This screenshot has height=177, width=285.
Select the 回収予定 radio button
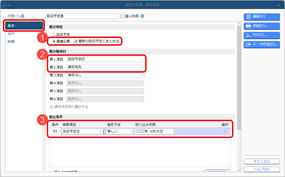54,35
